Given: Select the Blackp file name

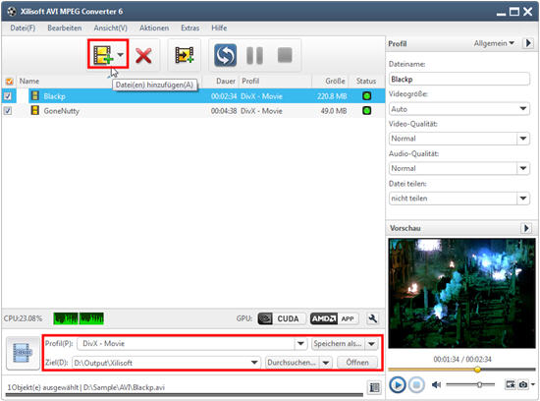Looking at the screenshot, I should coord(54,96).
